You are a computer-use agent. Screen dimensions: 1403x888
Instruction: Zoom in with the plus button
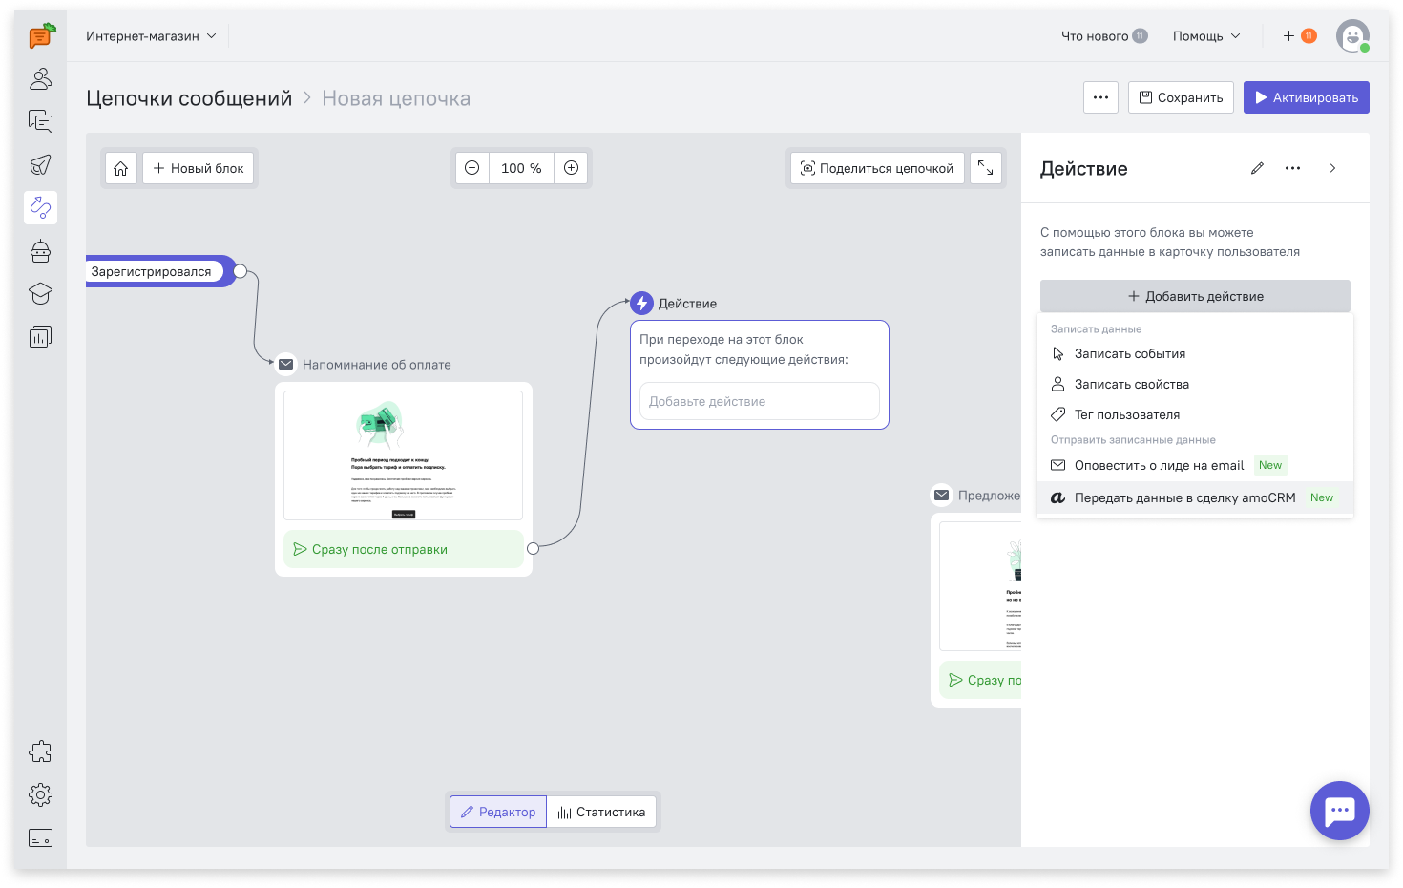click(571, 168)
